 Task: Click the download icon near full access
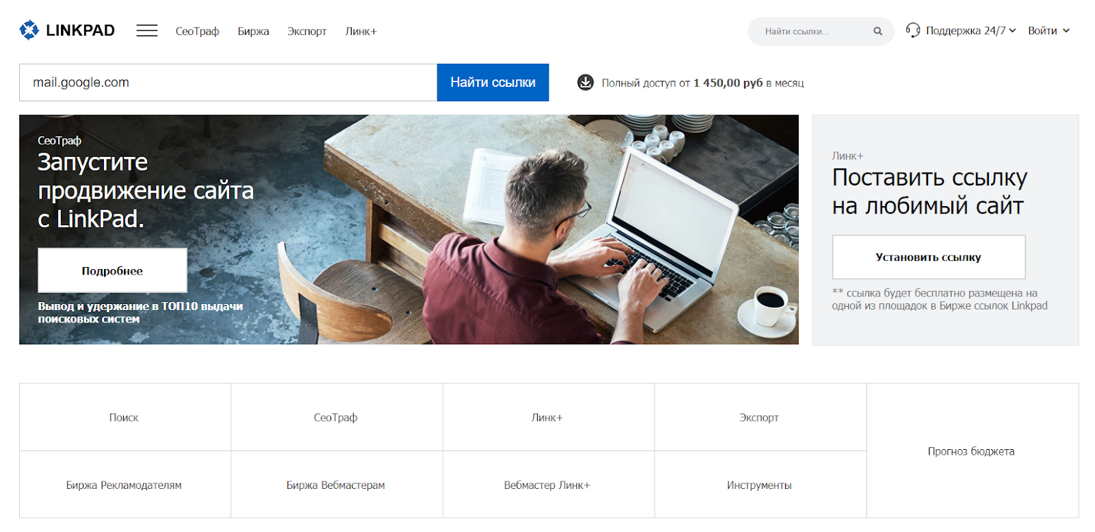585,83
